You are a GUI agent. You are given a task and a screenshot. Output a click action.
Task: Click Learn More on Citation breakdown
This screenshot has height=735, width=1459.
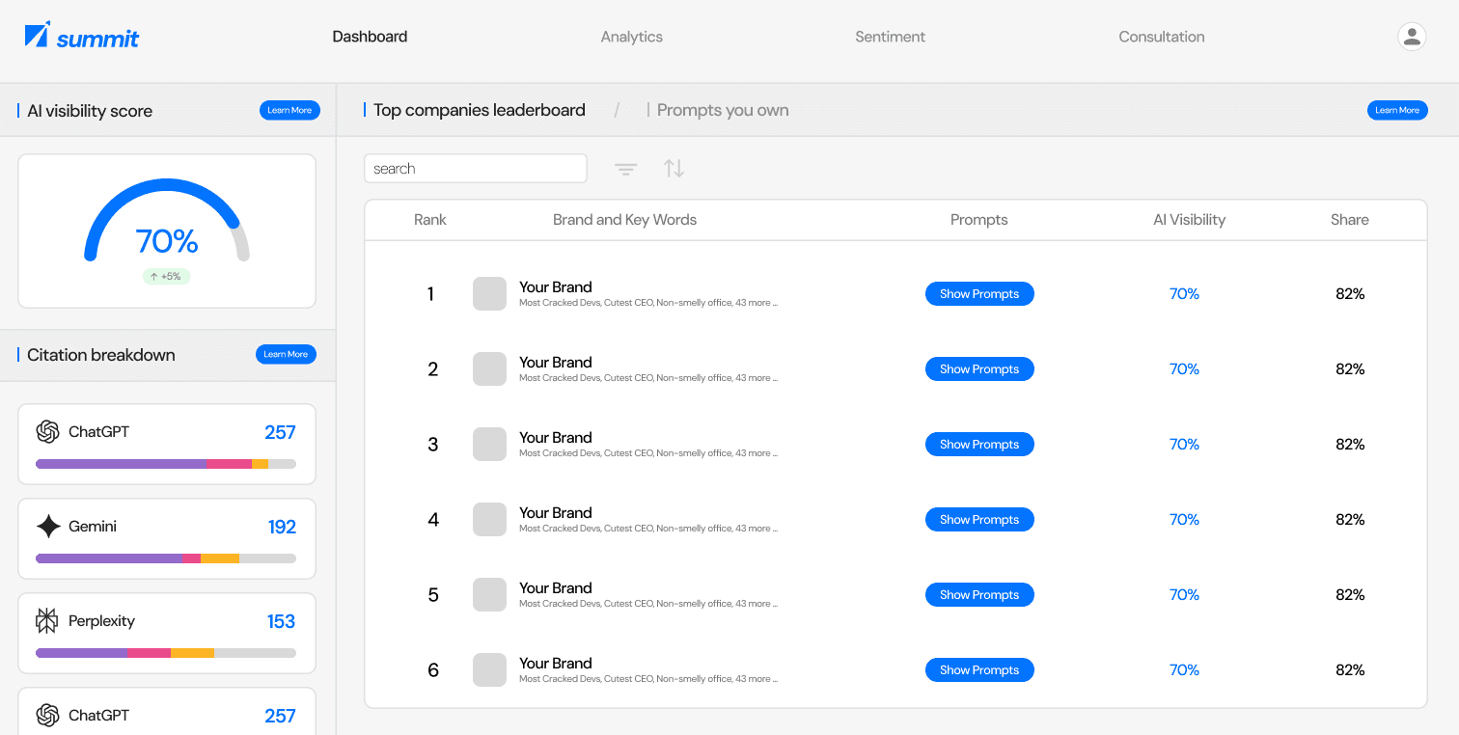pos(286,354)
